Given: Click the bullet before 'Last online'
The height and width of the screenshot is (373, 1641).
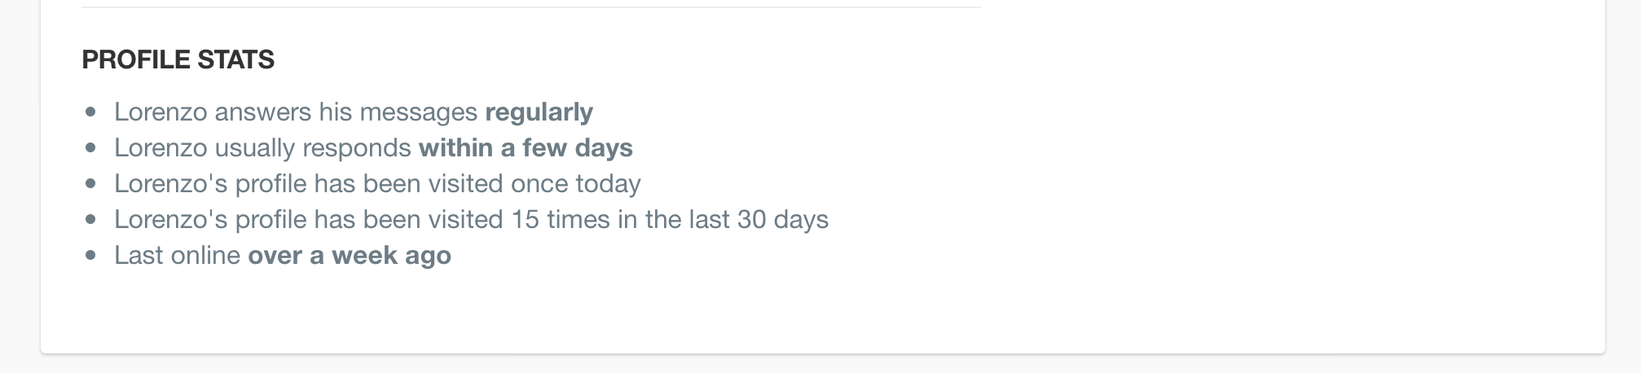Looking at the screenshot, I should 90,256.
